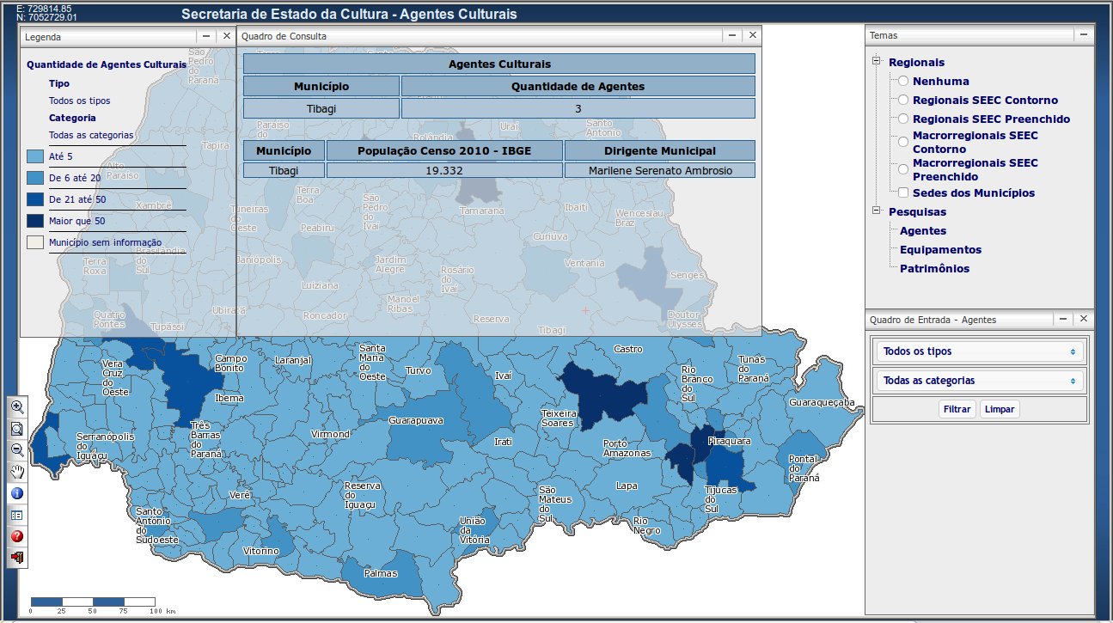This screenshot has width=1113, height=623.
Task: Open the Todas as categorias dropdown
Action: point(980,381)
